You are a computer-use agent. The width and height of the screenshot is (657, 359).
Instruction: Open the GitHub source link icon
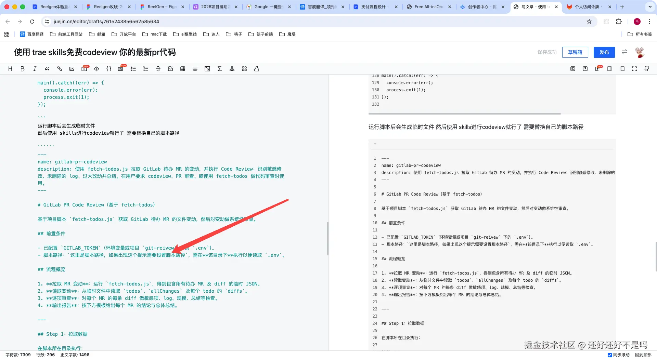pyautogui.click(x=647, y=69)
